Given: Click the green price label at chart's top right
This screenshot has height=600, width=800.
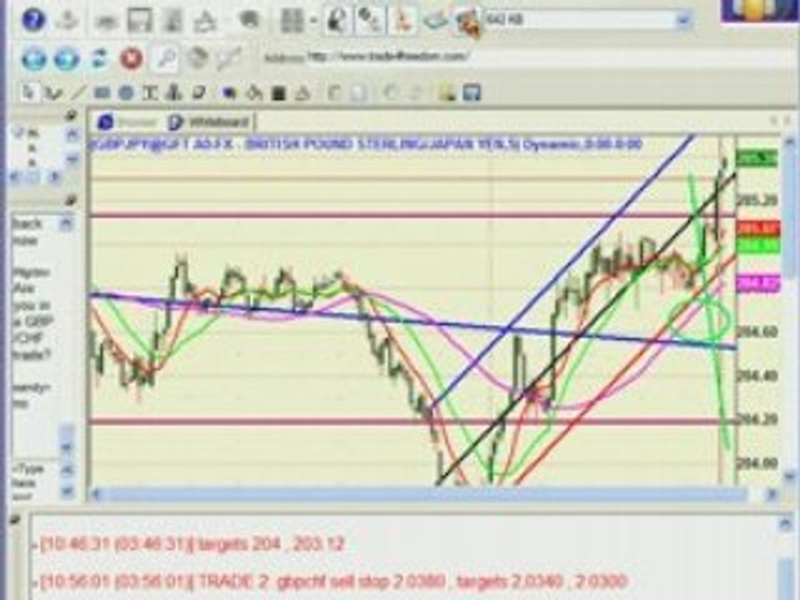Looking at the screenshot, I should click(x=757, y=158).
